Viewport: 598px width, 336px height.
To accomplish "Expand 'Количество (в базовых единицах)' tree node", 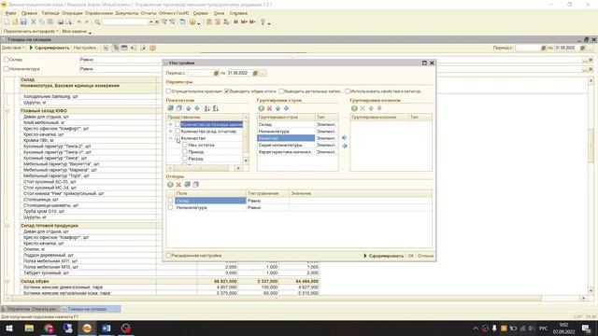I will 170,124.
